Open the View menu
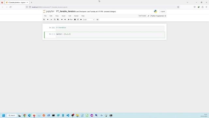Image resolution: width=209 pixels, height=118 pixels. tap(57, 16)
